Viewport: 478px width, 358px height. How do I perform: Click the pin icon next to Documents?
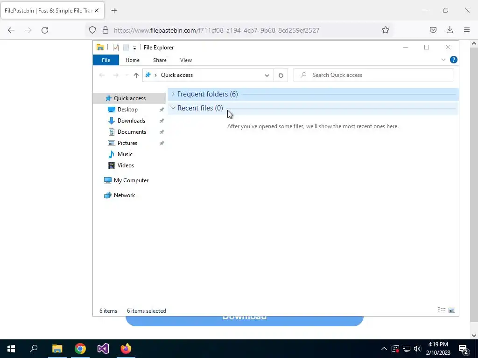tap(162, 132)
